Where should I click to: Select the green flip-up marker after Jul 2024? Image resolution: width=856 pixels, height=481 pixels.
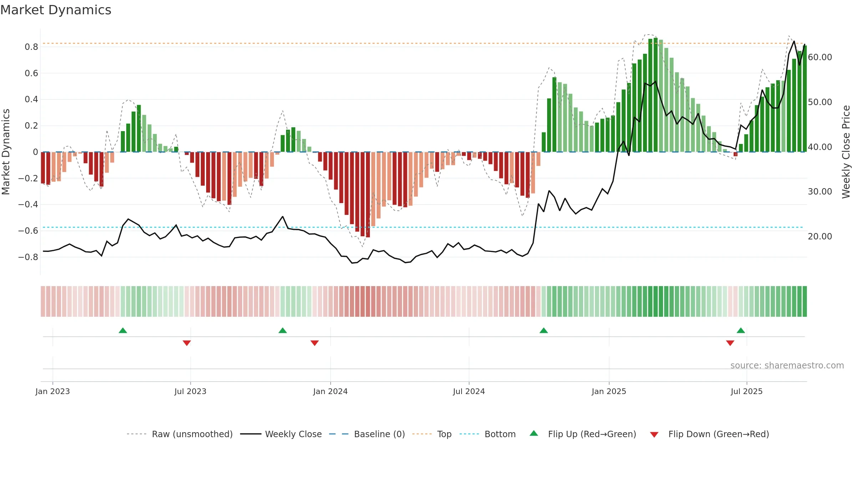544,330
